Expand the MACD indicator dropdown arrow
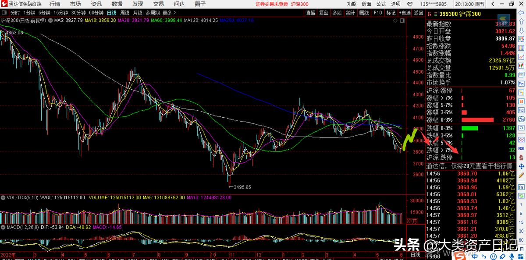526x260 pixels. (3, 227)
